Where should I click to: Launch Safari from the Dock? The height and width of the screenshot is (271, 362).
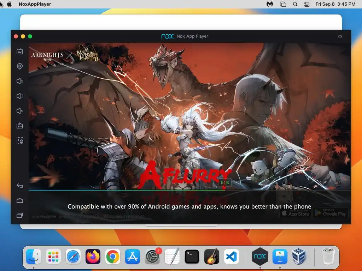73,257
